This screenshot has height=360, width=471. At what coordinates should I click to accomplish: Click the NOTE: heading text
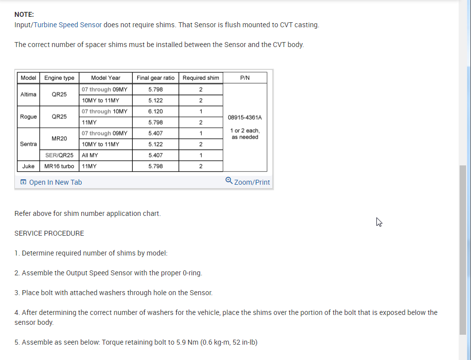[x=24, y=14]
